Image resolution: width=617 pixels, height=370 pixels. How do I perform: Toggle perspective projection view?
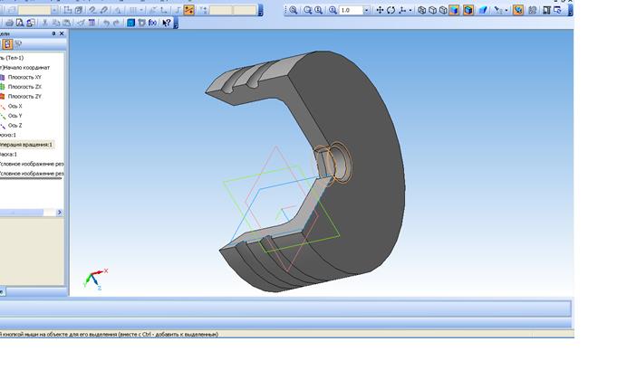tap(483, 10)
